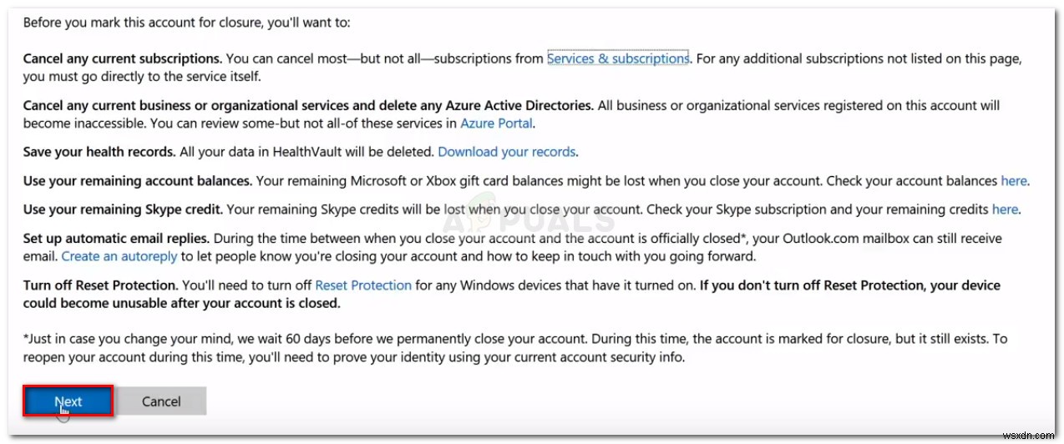The width and height of the screenshot is (1064, 444).
Task: Open the Reset Protection link
Action: 363,285
